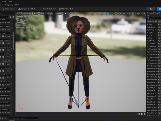Image resolution: width=161 pixels, height=121 pixels.
Task: Click Activate Cloth Paint button
Action: point(48,9)
